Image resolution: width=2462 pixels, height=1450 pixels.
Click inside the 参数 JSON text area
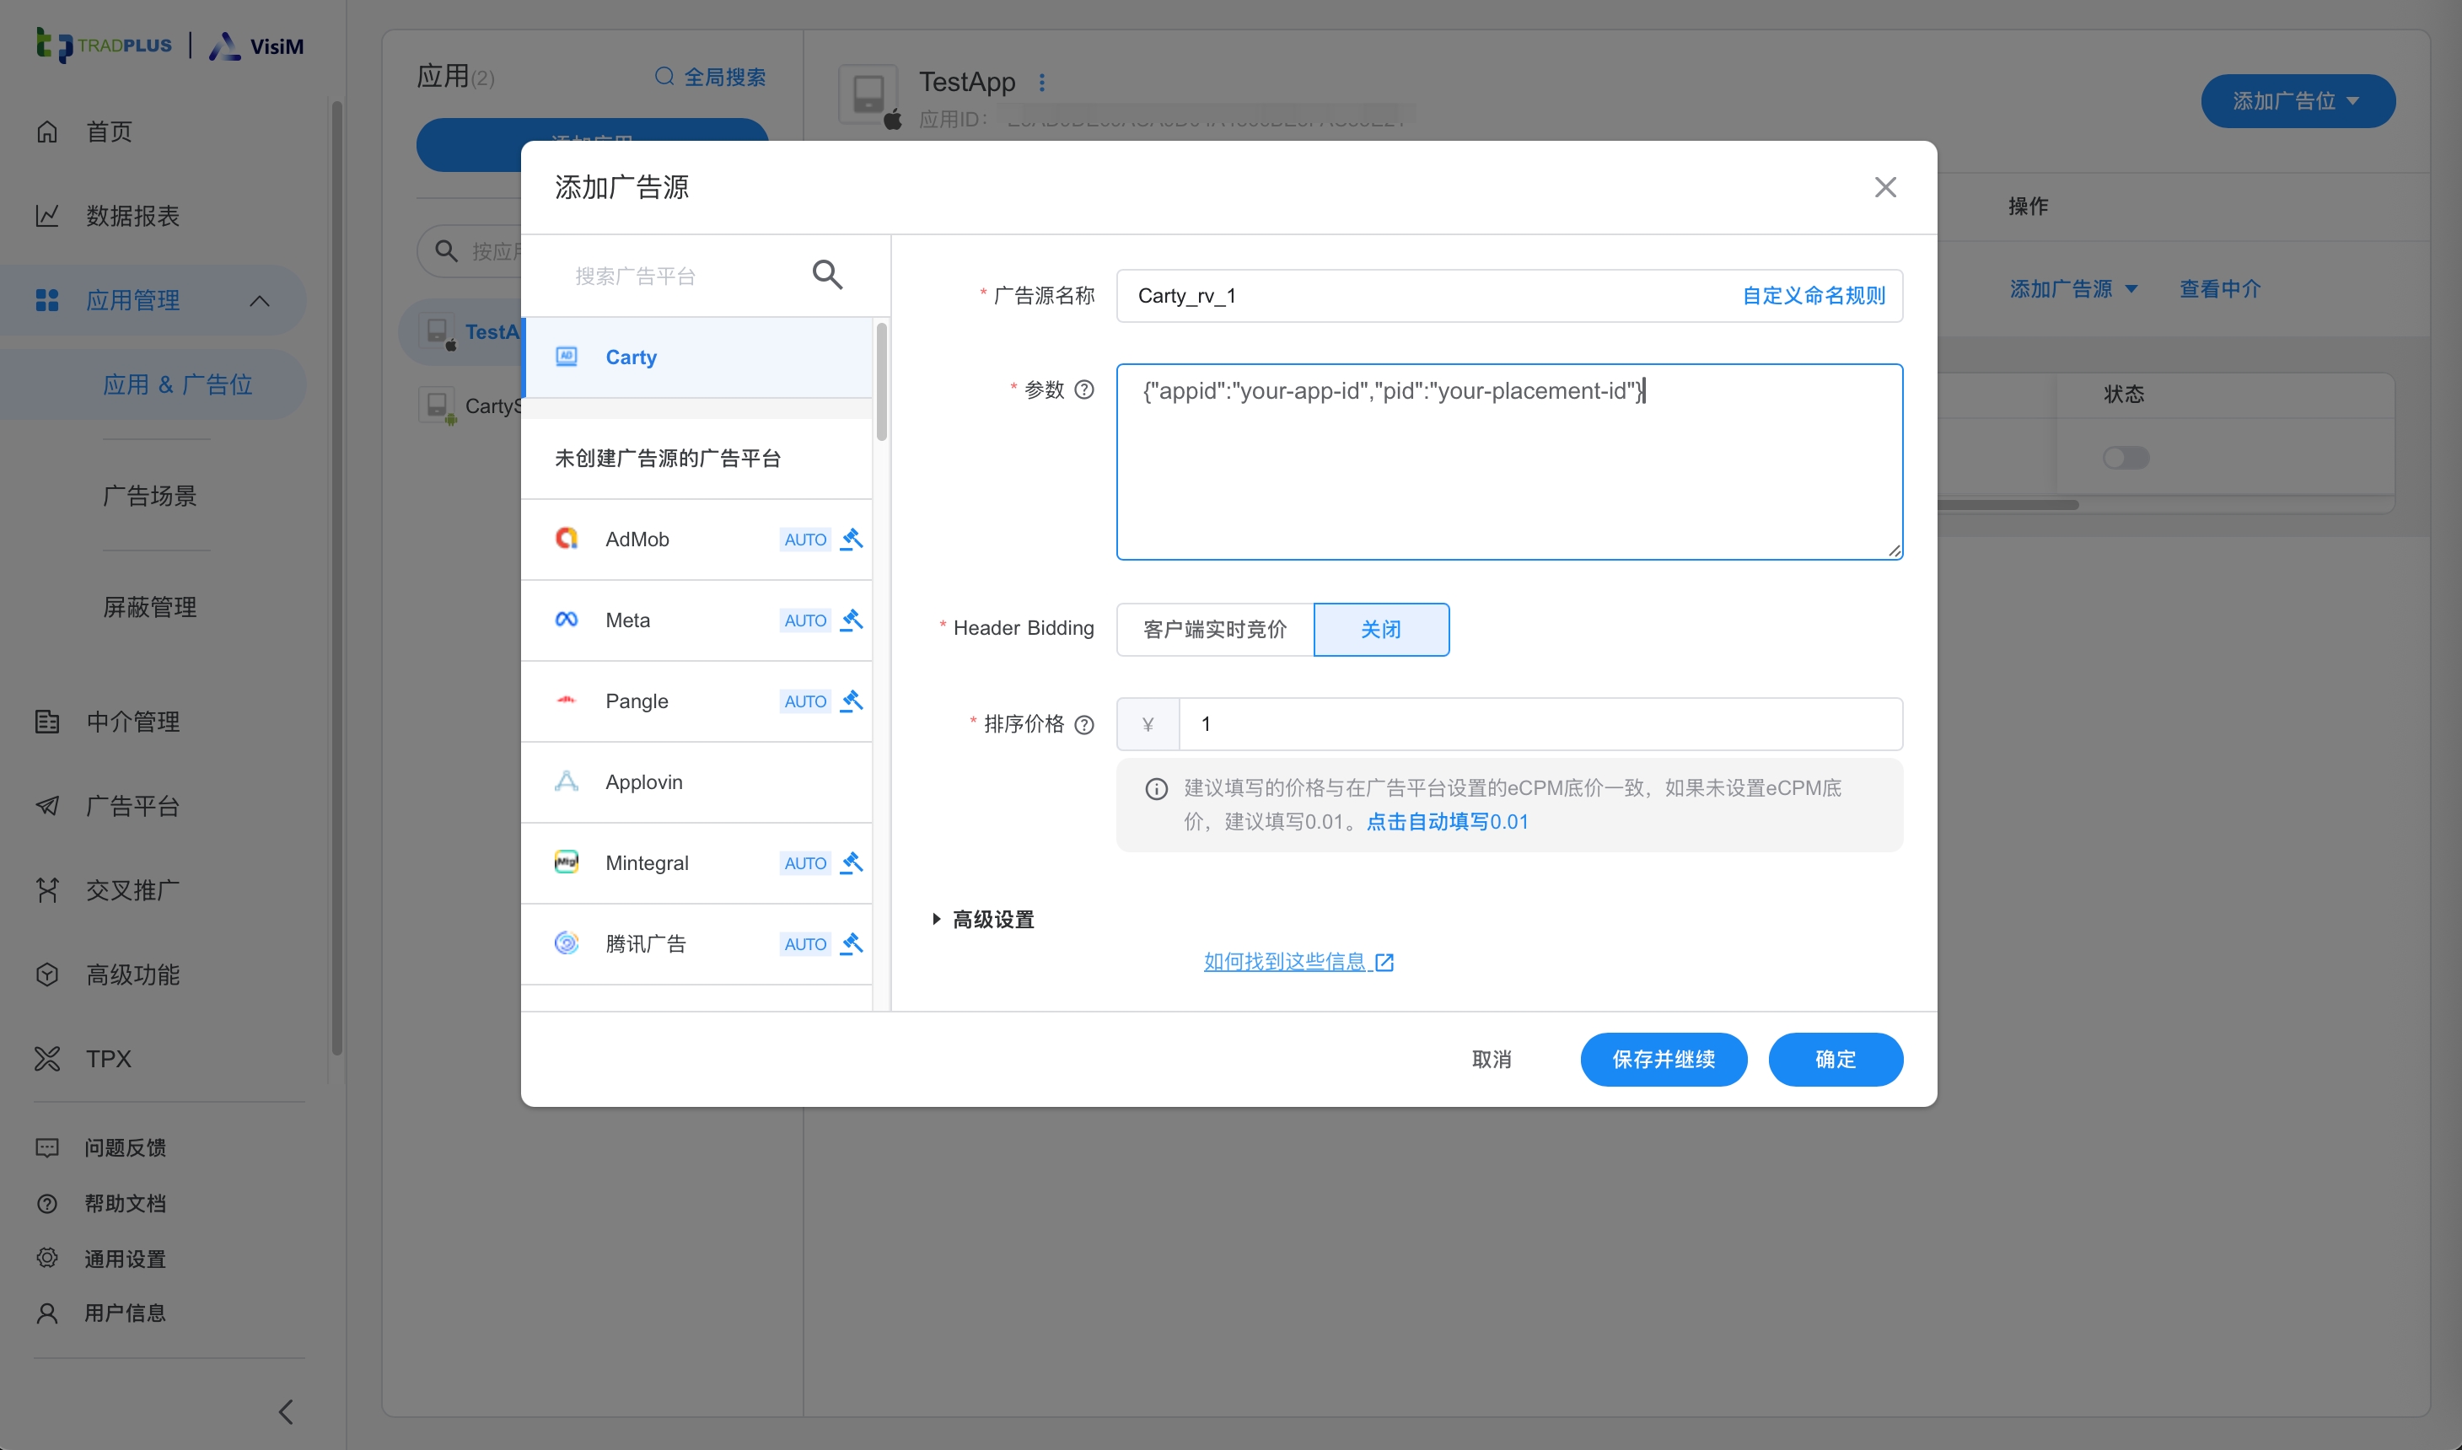[1508, 461]
